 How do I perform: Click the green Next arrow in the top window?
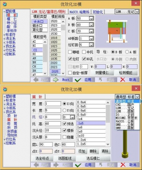pyautogui.click(x=56, y=80)
